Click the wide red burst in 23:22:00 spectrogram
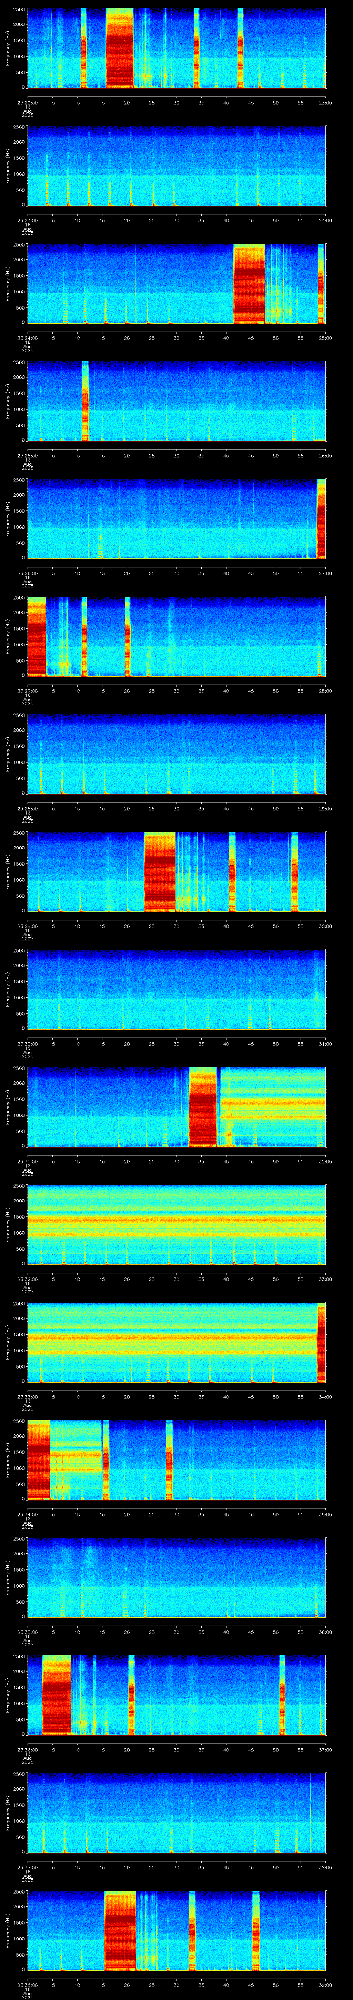This screenshot has height=2000, width=353. [x=120, y=48]
